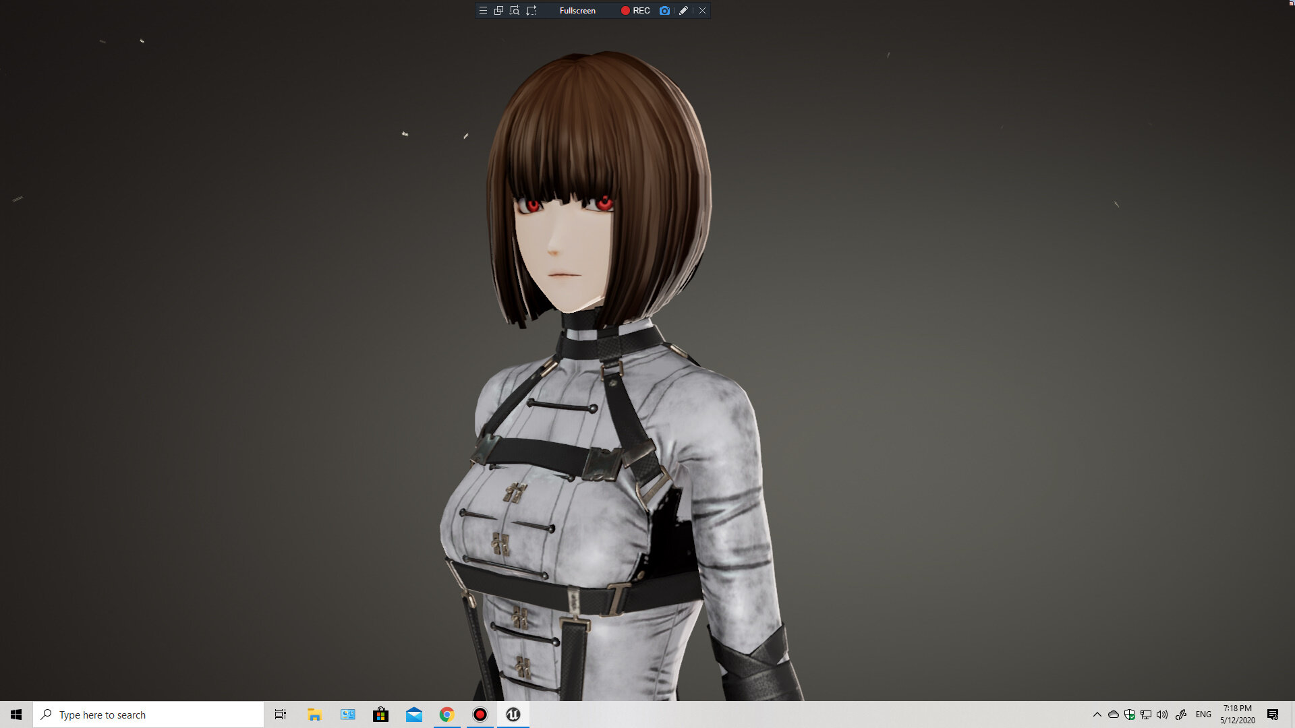1295x728 pixels.
Task: Take a screenshot with the camera icon
Action: tap(664, 11)
